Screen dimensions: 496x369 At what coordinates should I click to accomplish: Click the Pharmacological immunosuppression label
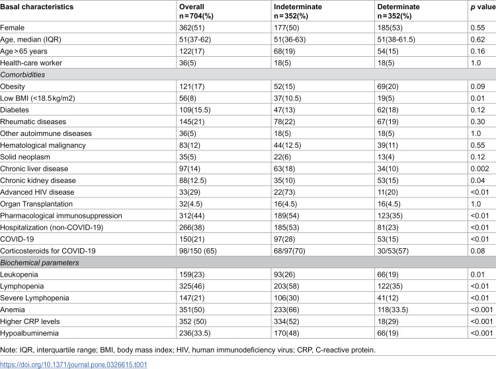(61, 216)
